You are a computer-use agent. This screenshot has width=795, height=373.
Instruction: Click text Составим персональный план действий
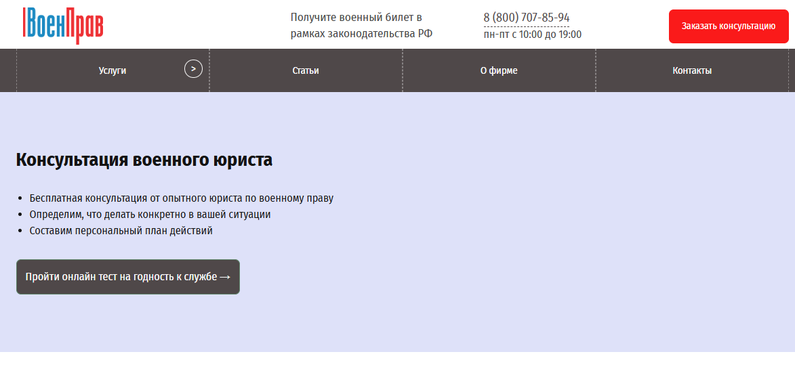[x=121, y=230]
